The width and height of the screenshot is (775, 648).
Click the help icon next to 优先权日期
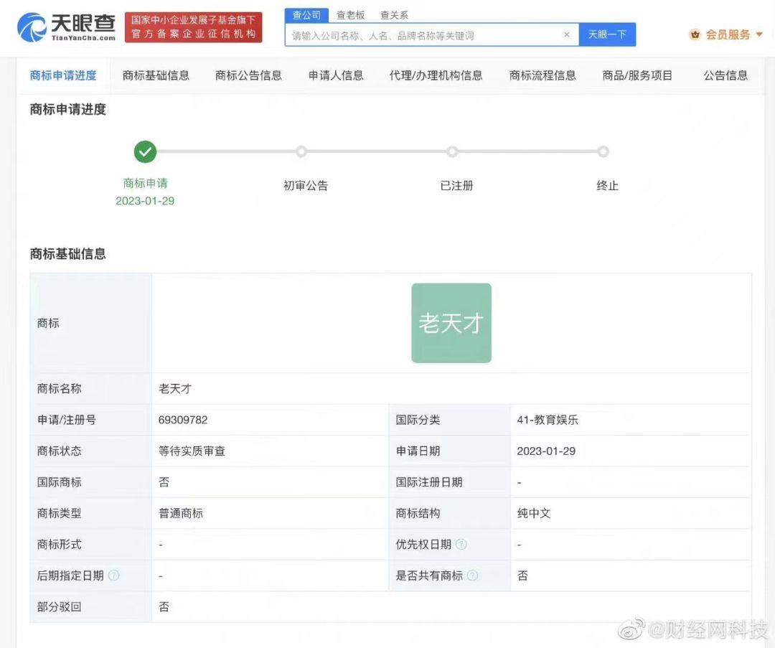[461, 544]
